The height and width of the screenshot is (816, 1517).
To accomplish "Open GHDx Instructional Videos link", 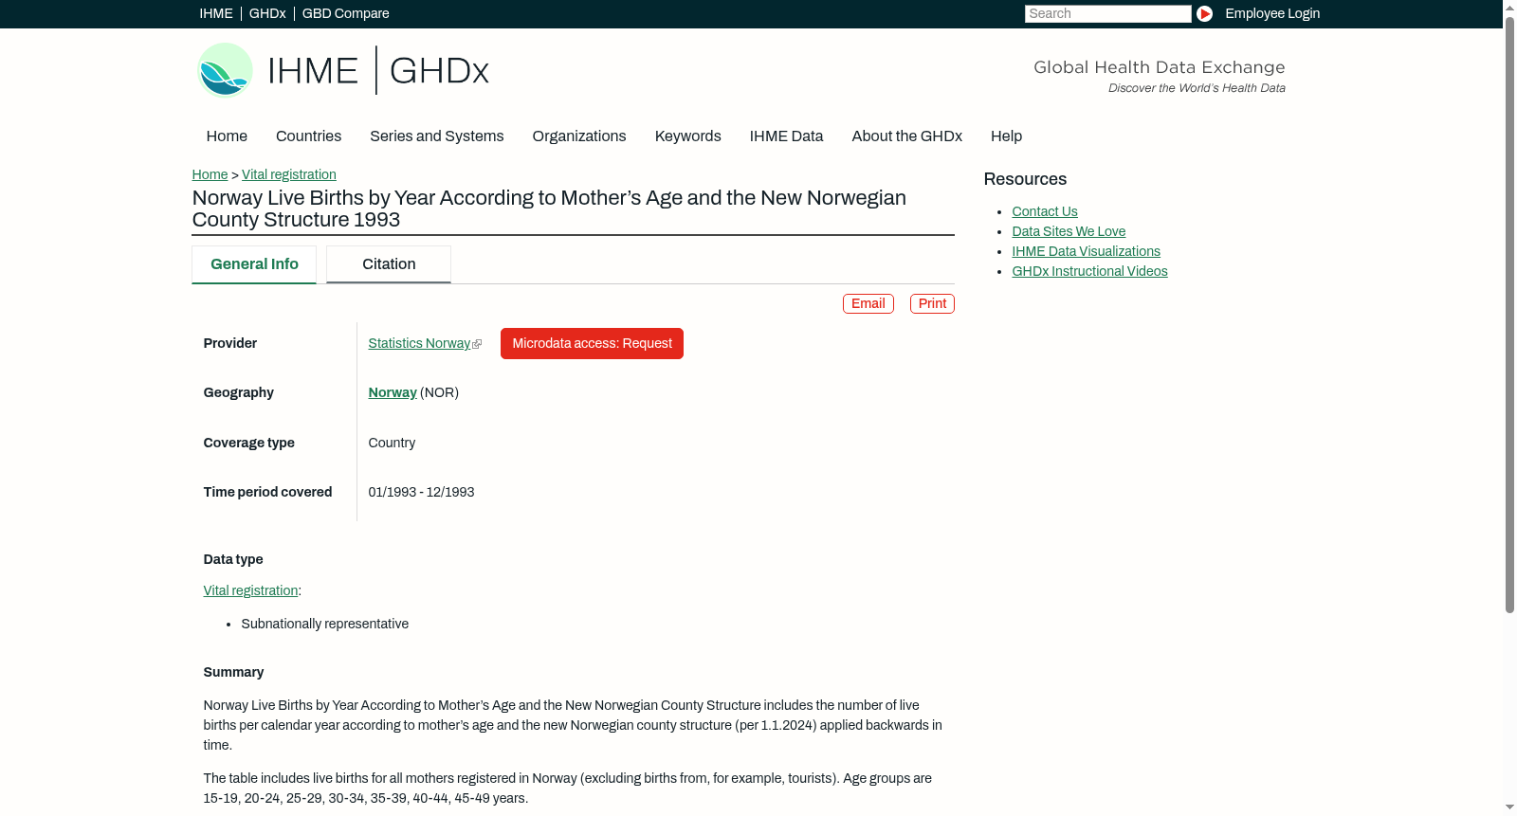I will 1090,271.
